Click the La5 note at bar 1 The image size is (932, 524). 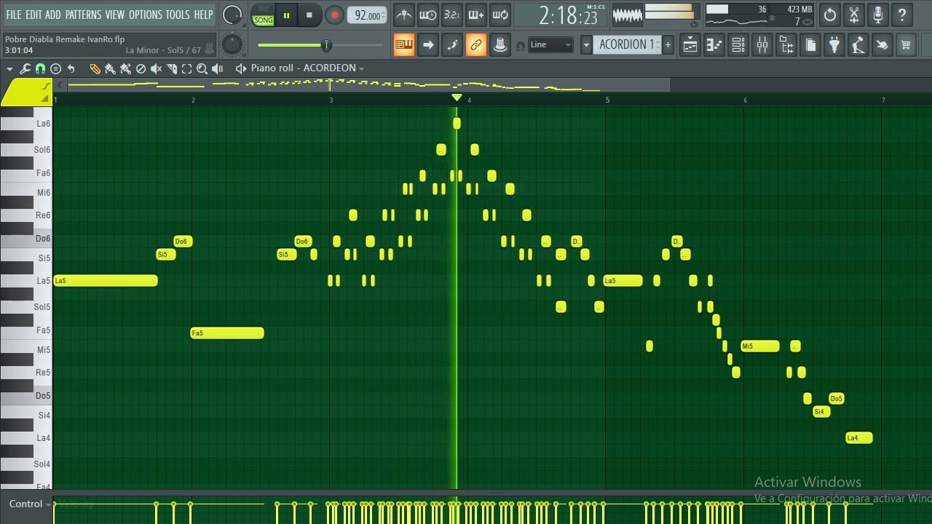106,280
